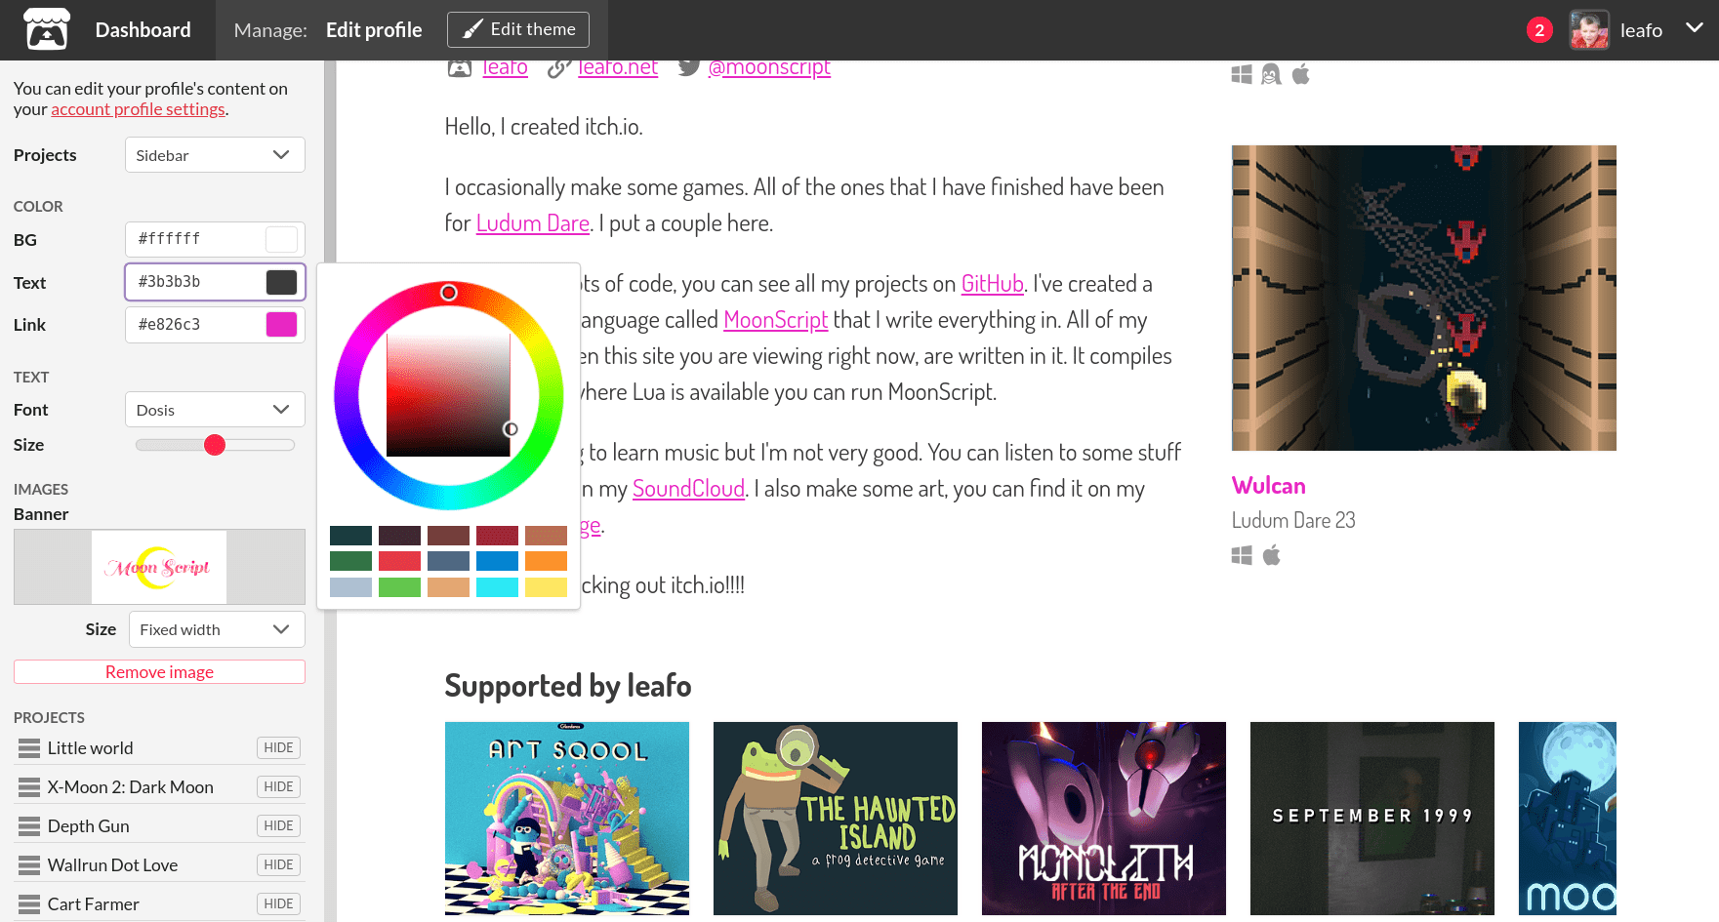Open the banner Size dropdown Fixed width
Screen dimensions: 1719x922
(x=217, y=629)
